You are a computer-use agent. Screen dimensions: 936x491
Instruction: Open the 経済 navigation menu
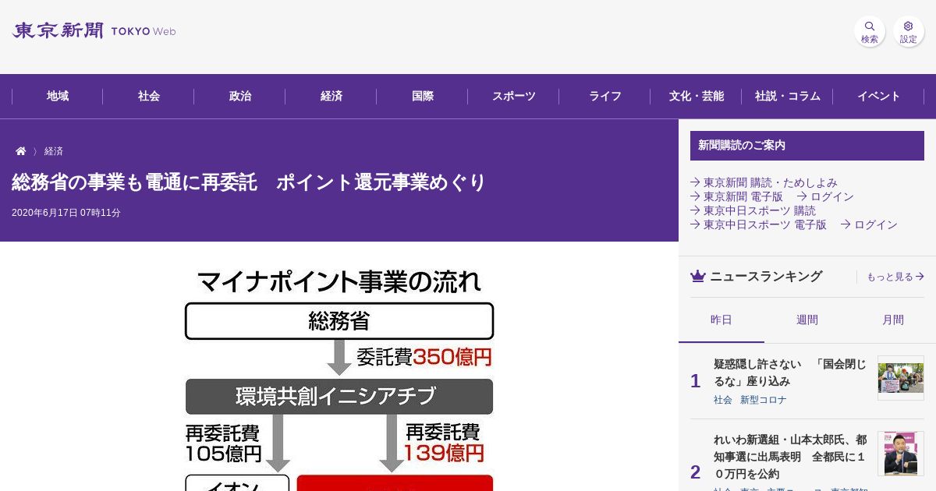pyautogui.click(x=331, y=97)
